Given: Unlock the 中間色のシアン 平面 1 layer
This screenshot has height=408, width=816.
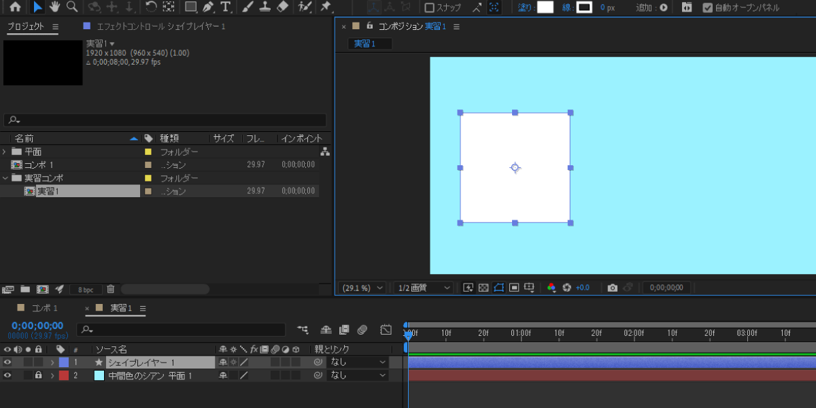Looking at the screenshot, I should (38, 375).
